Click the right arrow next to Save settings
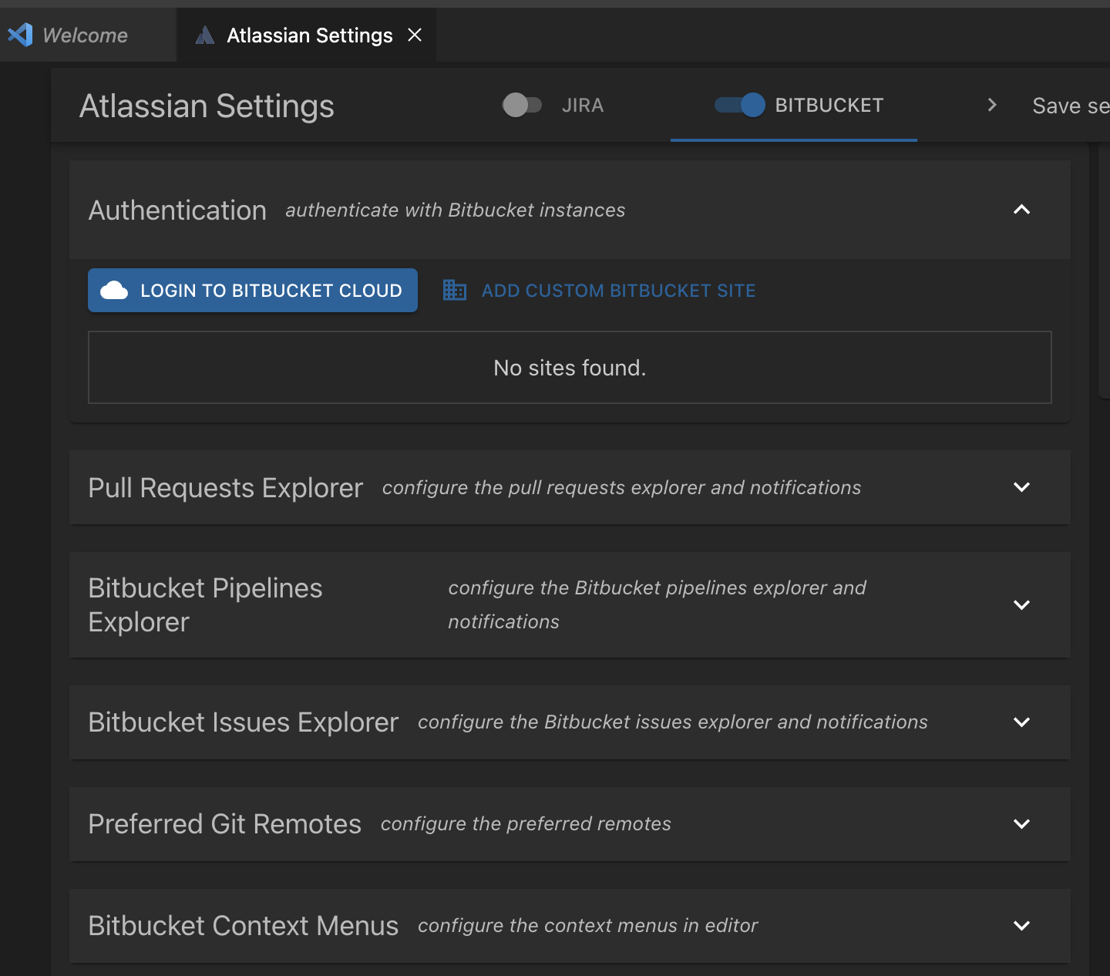 (992, 105)
